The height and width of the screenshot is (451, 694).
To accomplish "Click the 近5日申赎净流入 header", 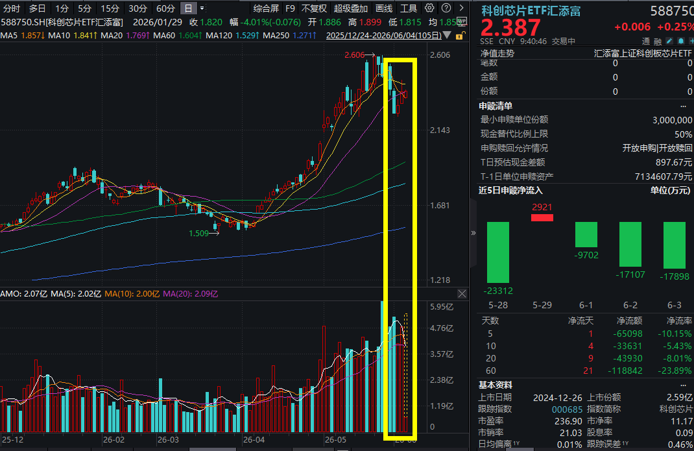I will 510,191.
